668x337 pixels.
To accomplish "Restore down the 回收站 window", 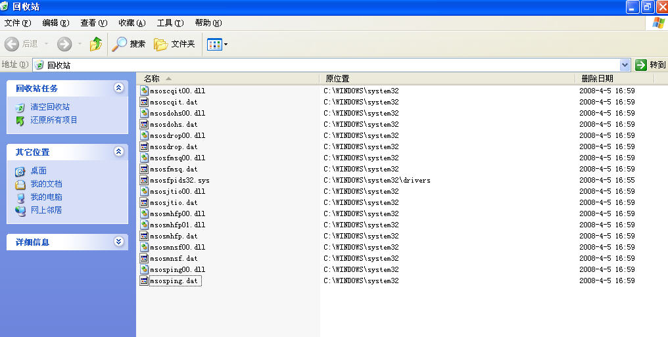I will [648, 7].
